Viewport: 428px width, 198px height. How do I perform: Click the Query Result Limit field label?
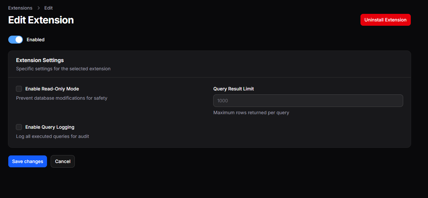(233, 89)
